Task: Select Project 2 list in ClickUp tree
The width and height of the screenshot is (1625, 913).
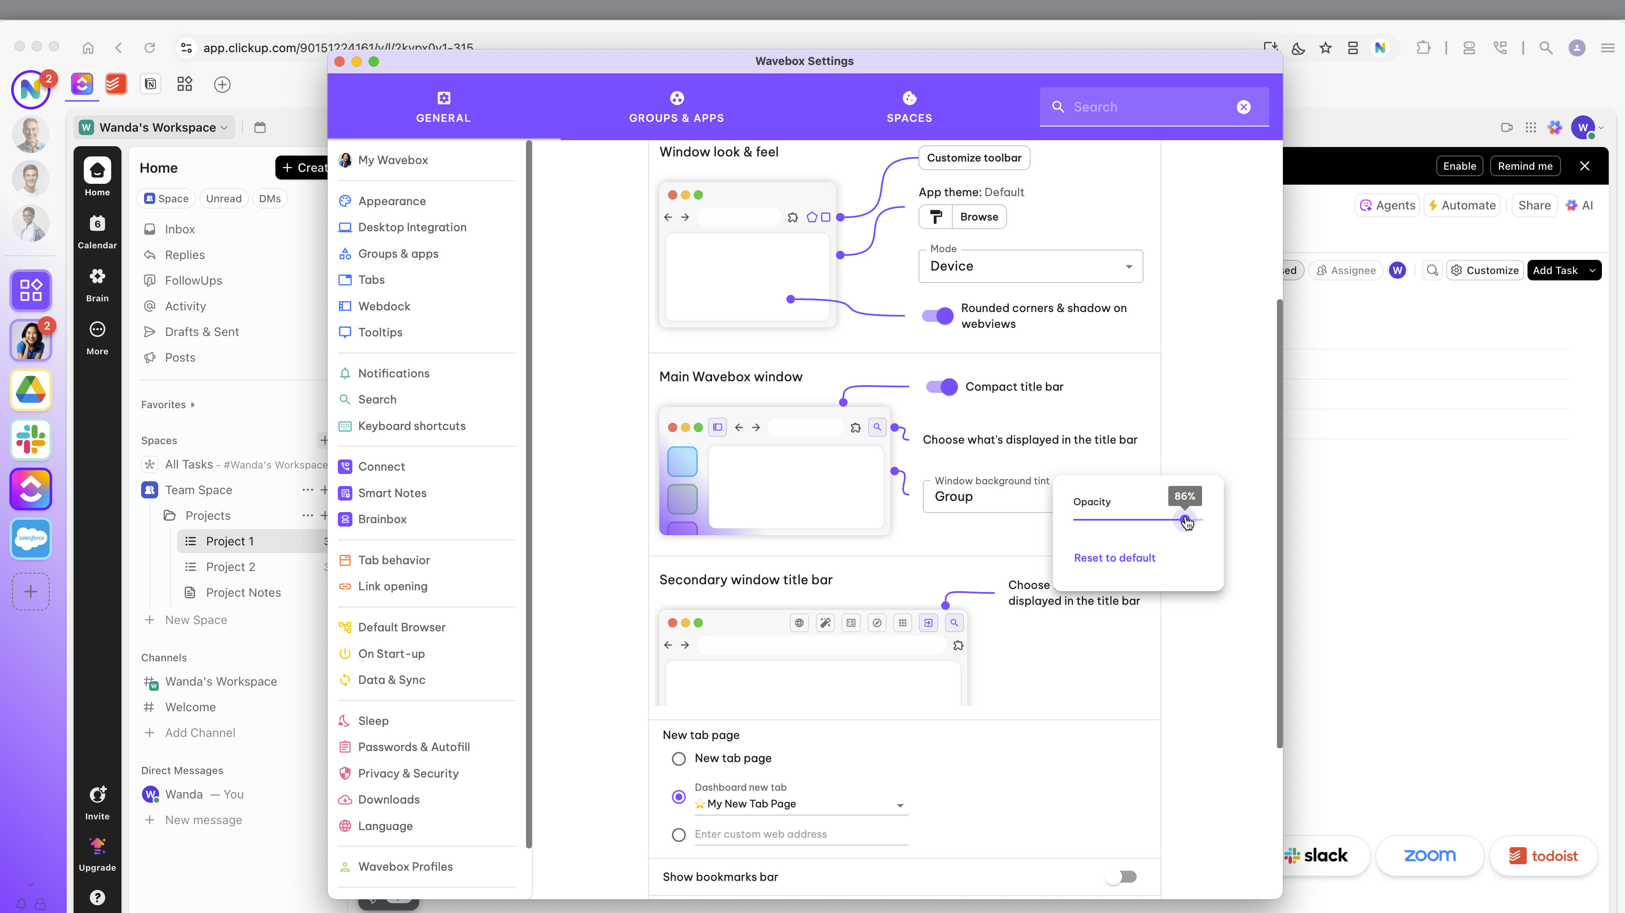Action: click(x=231, y=567)
